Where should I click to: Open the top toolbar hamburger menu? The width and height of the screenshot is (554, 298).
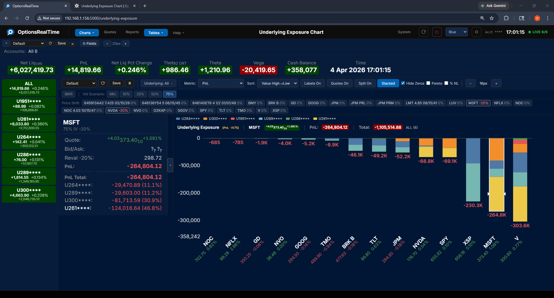point(73,44)
